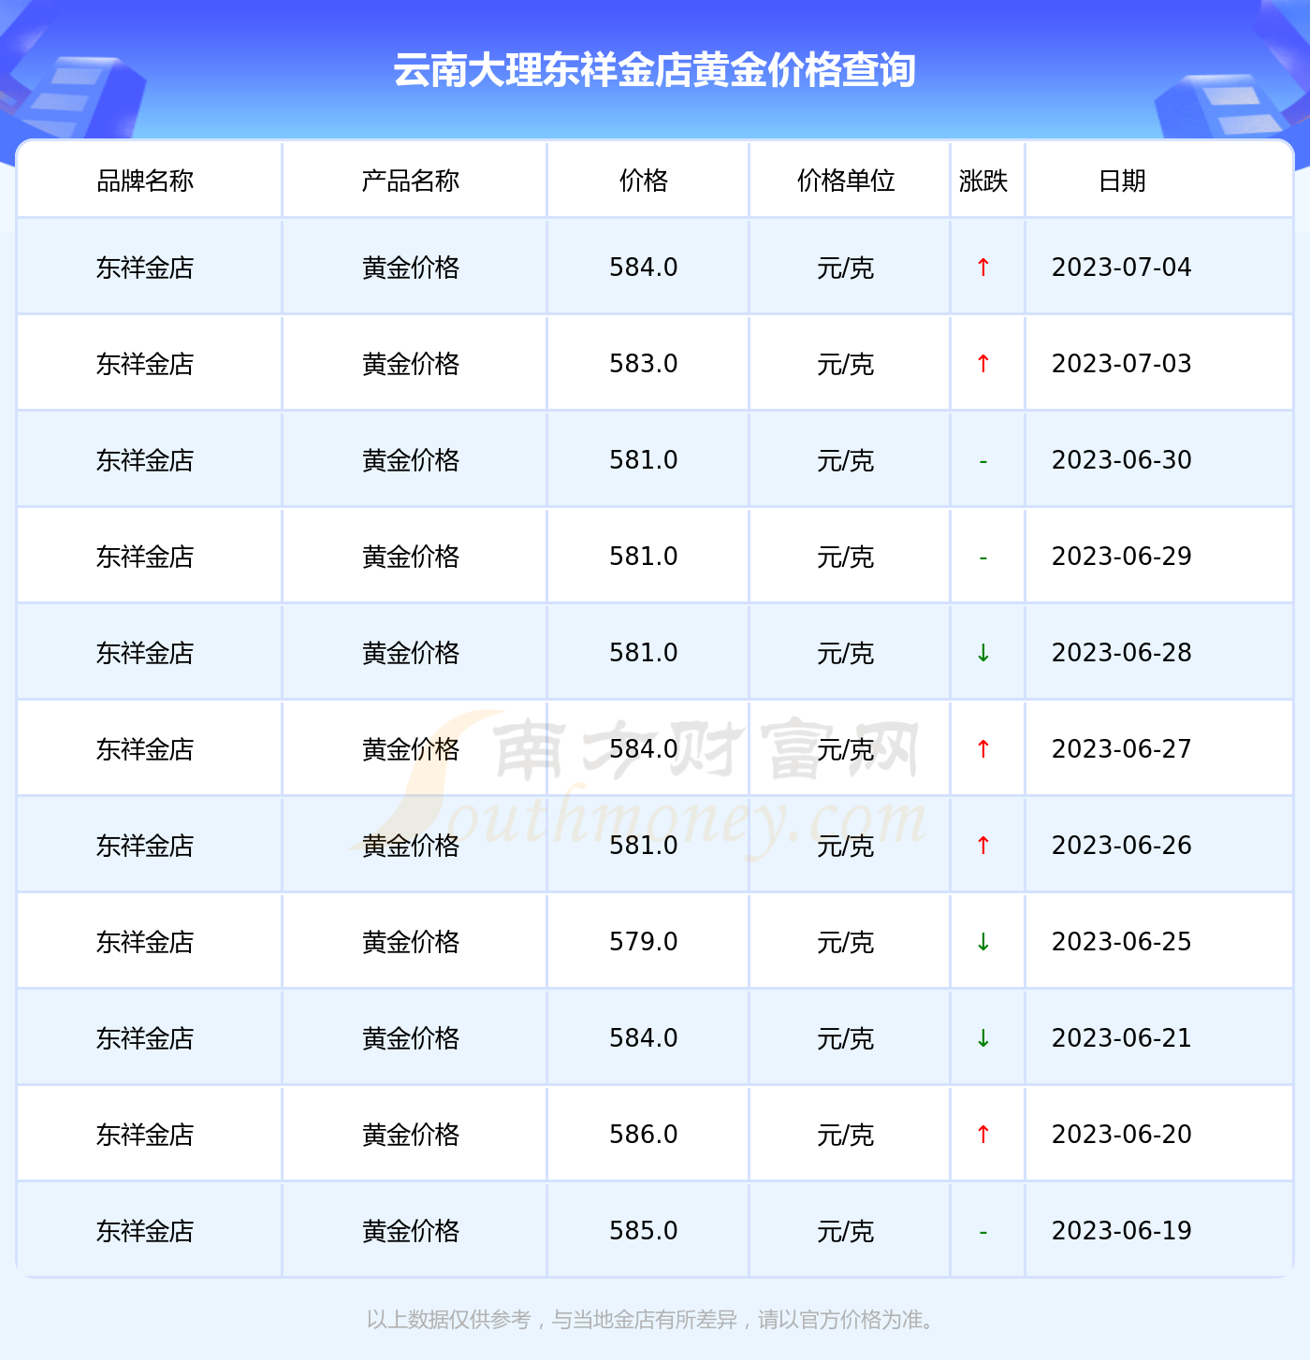Image resolution: width=1310 pixels, height=1361 pixels.
Task: Click the date 2023-06-26
Action: click(1122, 846)
